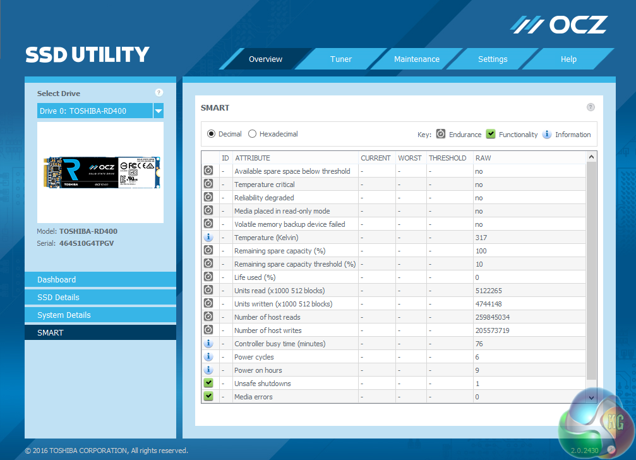The image size is (636, 460).
Task: Click endurance icon beside Units read row
Action: [208, 290]
